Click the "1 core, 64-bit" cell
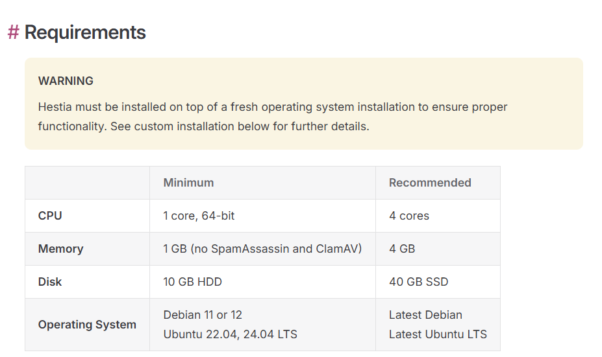602x357 pixels. [199, 216]
